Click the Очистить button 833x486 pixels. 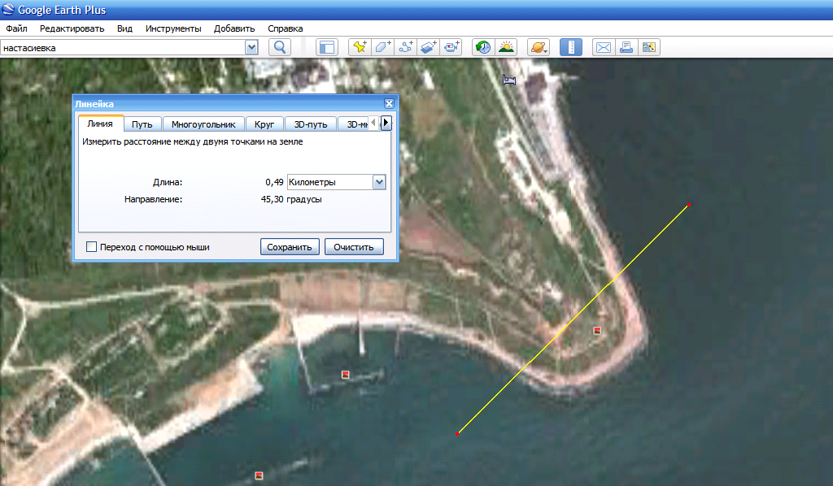pos(354,247)
